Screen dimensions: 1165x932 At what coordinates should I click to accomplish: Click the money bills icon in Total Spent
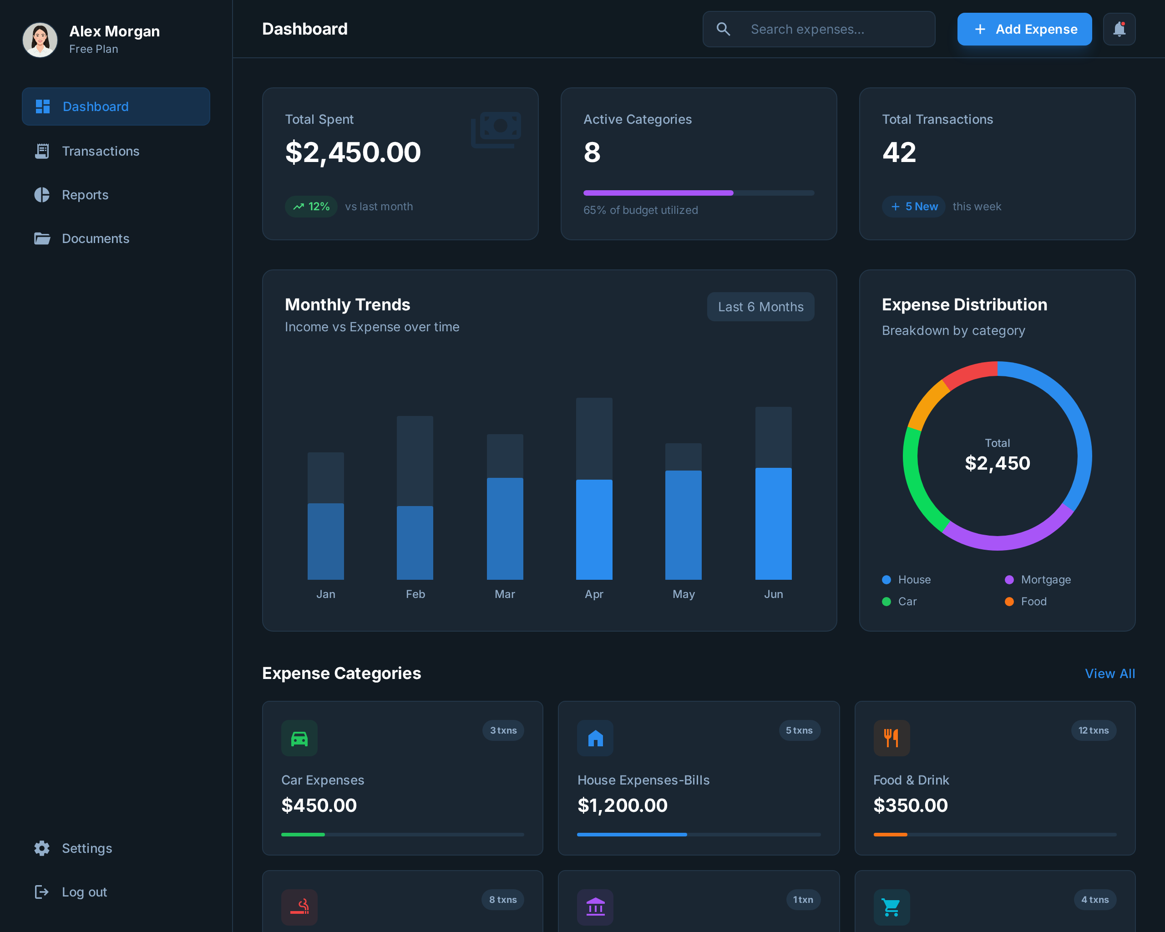496,130
